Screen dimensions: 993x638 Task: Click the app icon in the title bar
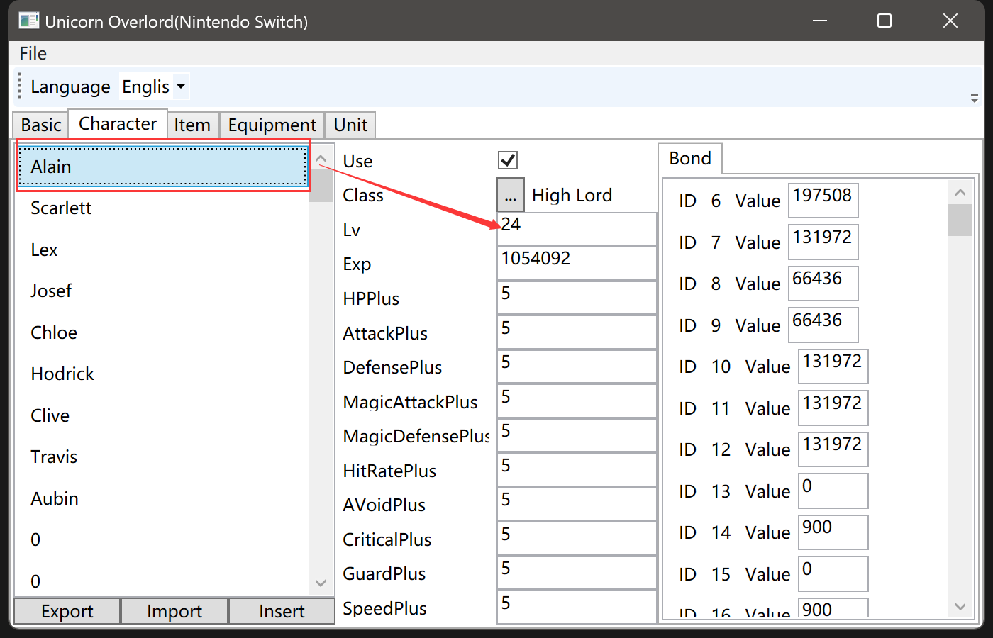[29, 21]
